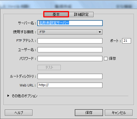Viewport: 137px width, 119px height.
Task: Click the テスト button
Action: pos(49,67)
